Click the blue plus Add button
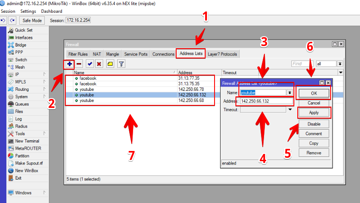360x203 pixels. 70,64
